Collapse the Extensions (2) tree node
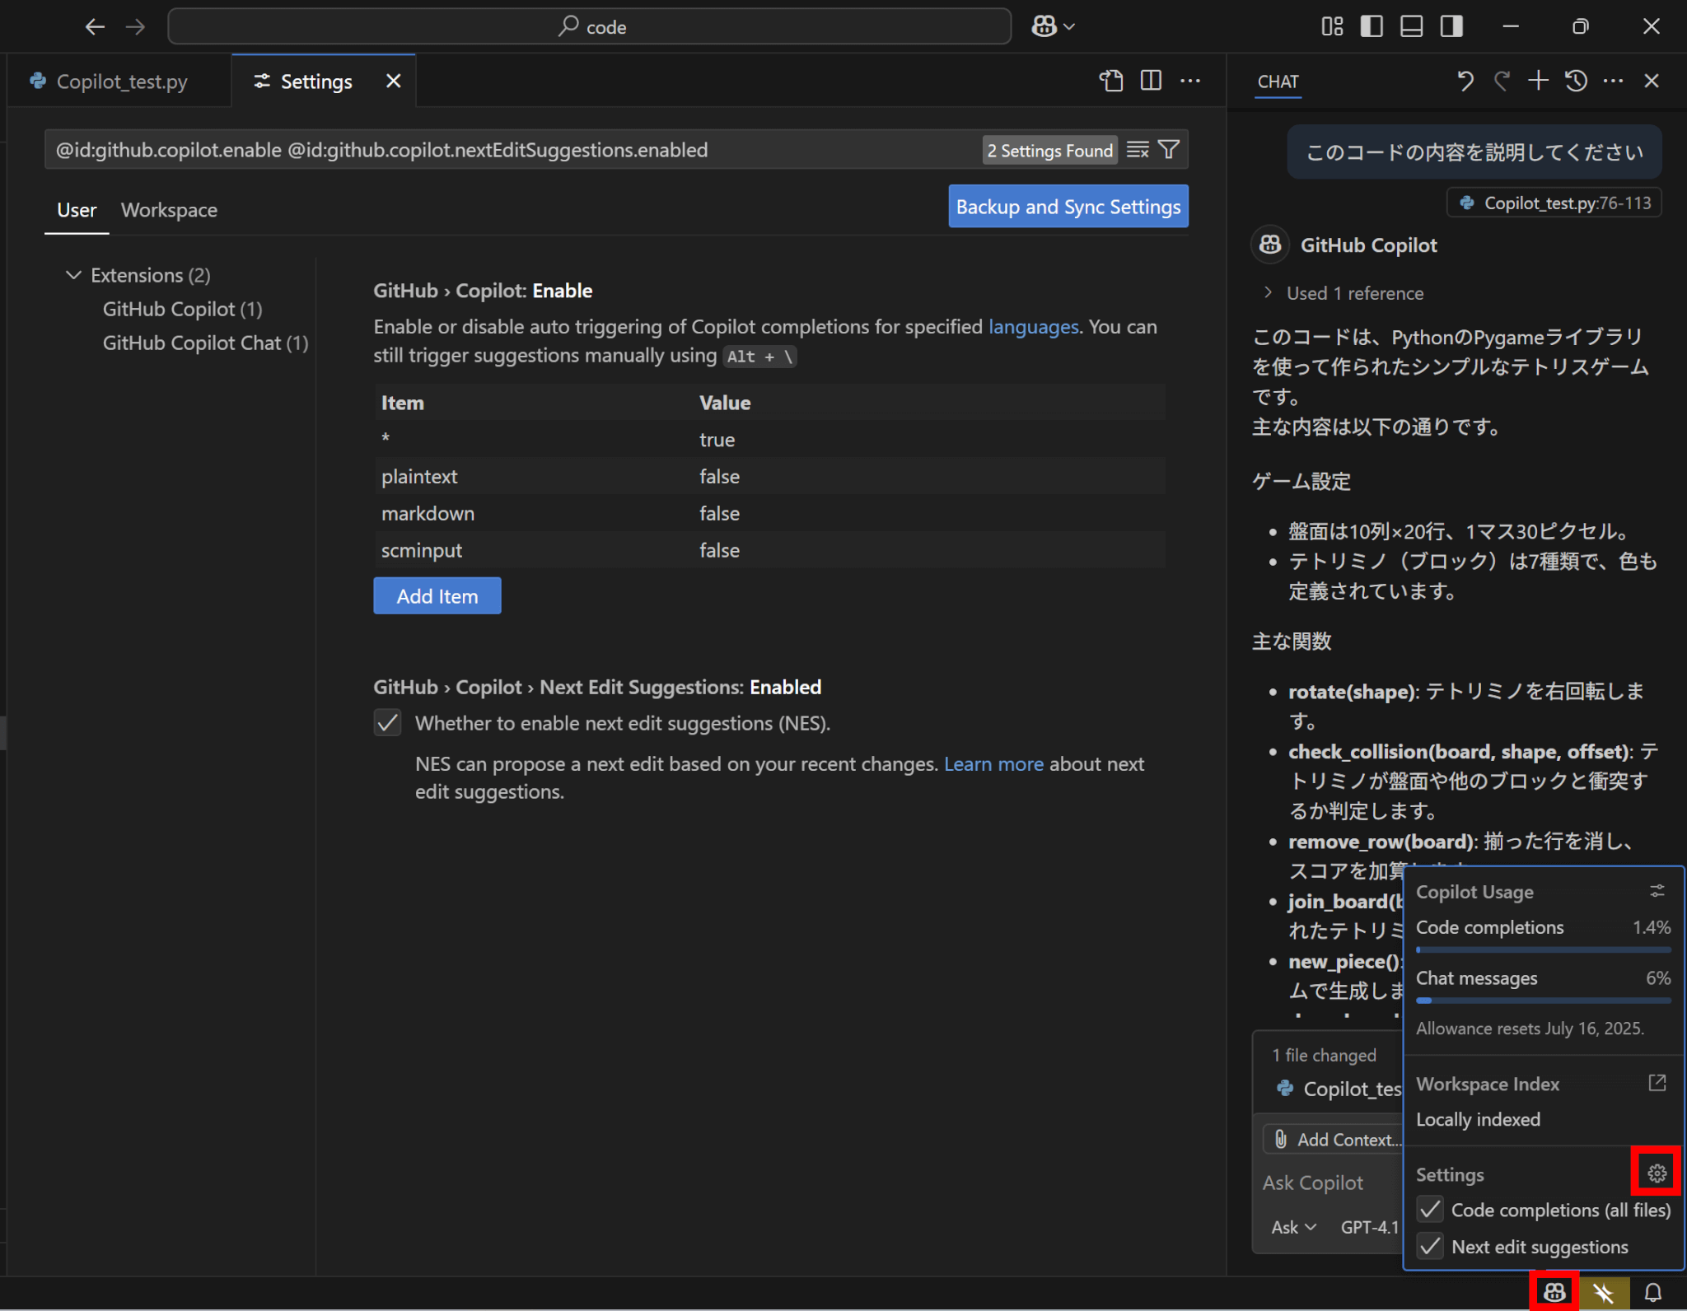1687x1311 pixels. pos(73,274)
